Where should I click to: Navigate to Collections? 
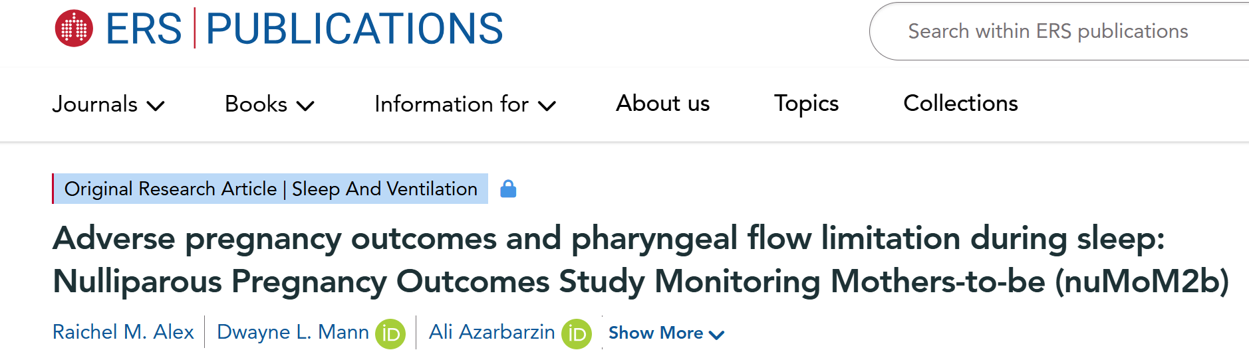[x=960, y=104]
